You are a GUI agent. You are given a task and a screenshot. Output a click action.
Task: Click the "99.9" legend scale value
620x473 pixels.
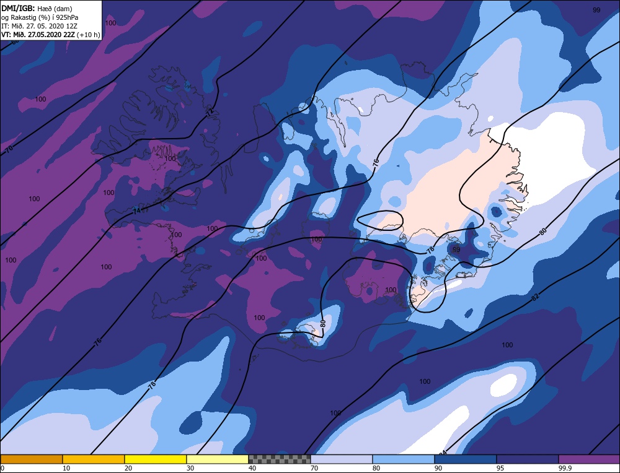565,468
